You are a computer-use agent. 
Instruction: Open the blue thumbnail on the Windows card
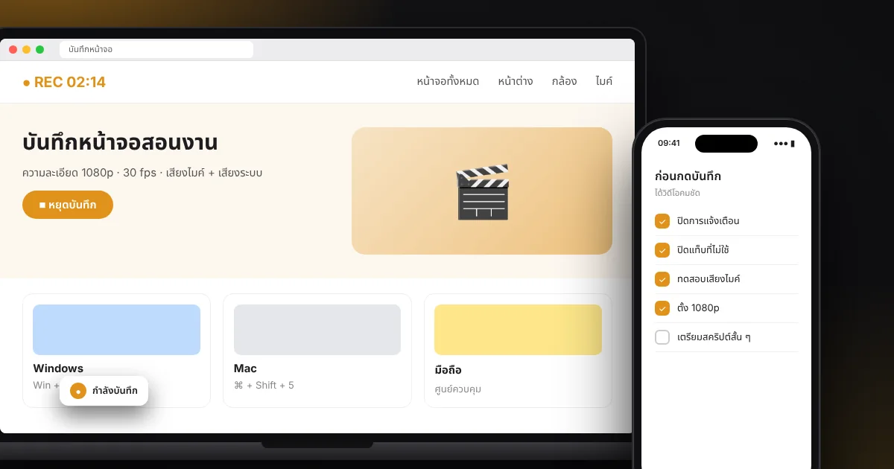(116, 330)
